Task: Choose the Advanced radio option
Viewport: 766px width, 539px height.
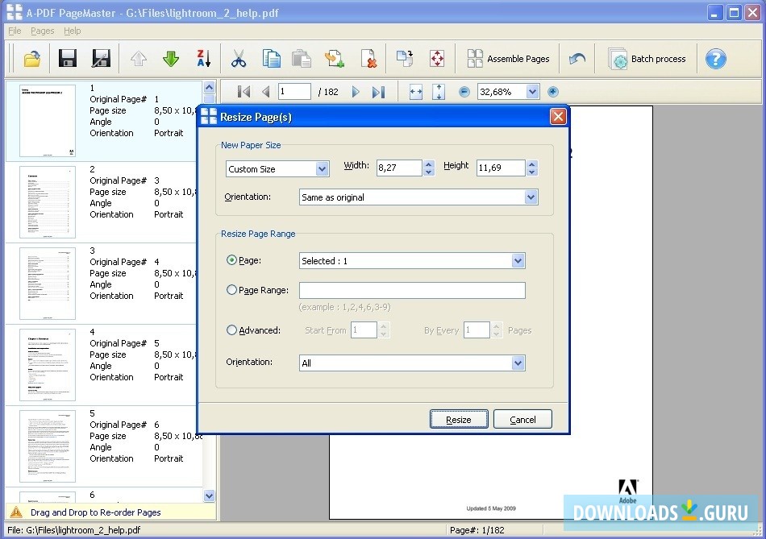Action: point(231,330)
